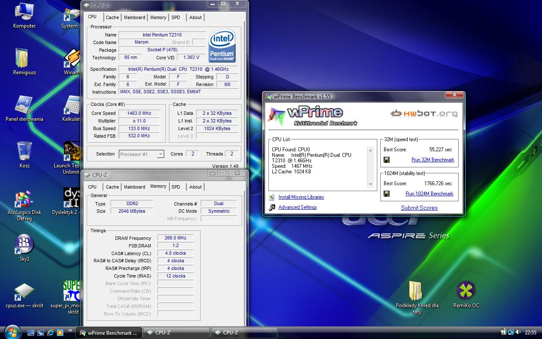Screen dimensions: 542x339
Task: Click the Core Speed 1463.0 MHz field
Action: [x=139, y=113]
